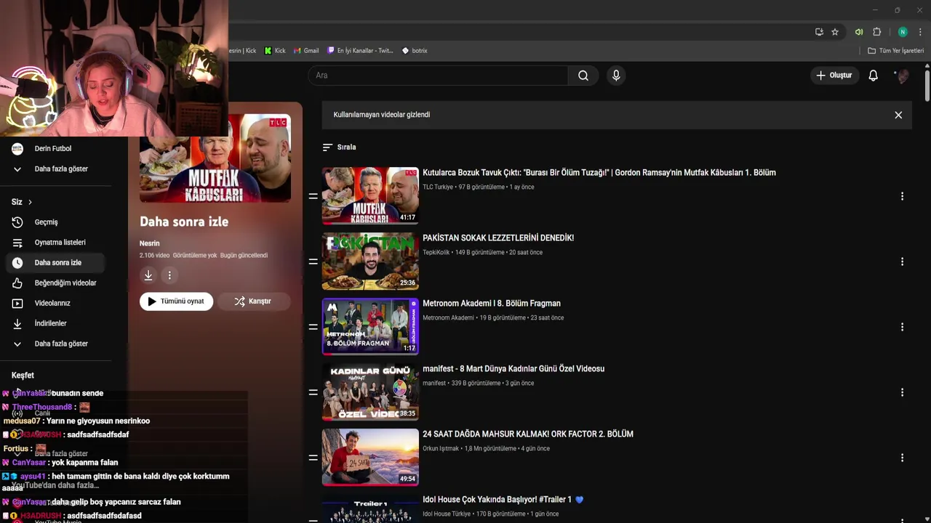Click the Mutfak Kabusları playlist cover image

(215, 158)
